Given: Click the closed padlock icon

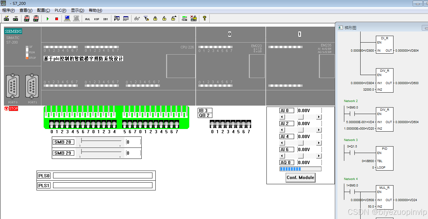Looking at the screenshot, I should pyautogui.click(x=155, y=19).
